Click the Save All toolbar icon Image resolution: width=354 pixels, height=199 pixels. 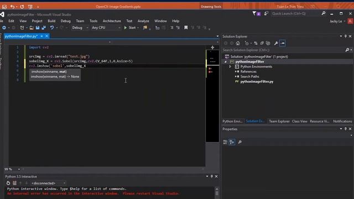coord(44,28)
